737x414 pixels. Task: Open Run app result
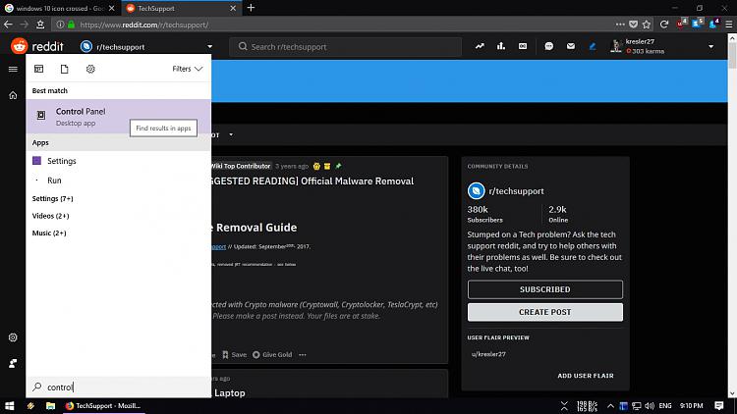coord(119,181)
